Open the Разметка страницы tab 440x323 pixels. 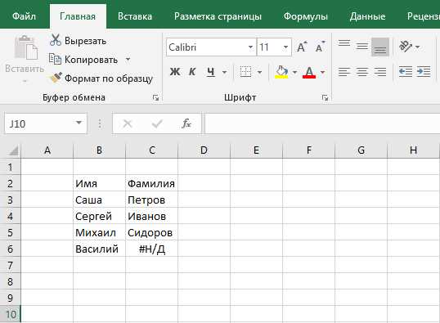[x=218, y=16]
